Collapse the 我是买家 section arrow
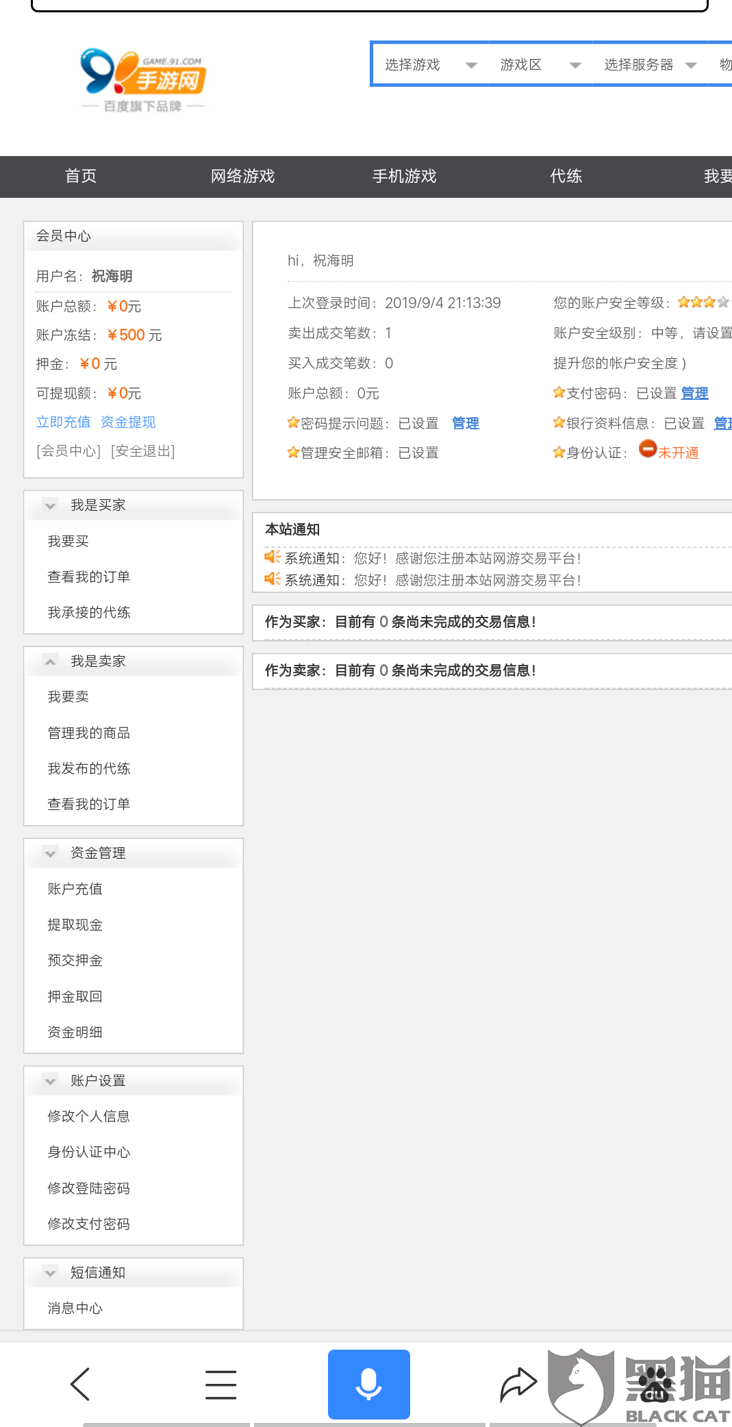Image resolution: width=732 pixels, height=1427 pixels. [x=50, y=506]
